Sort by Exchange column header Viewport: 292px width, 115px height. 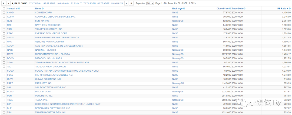click(x=177, y=9)
